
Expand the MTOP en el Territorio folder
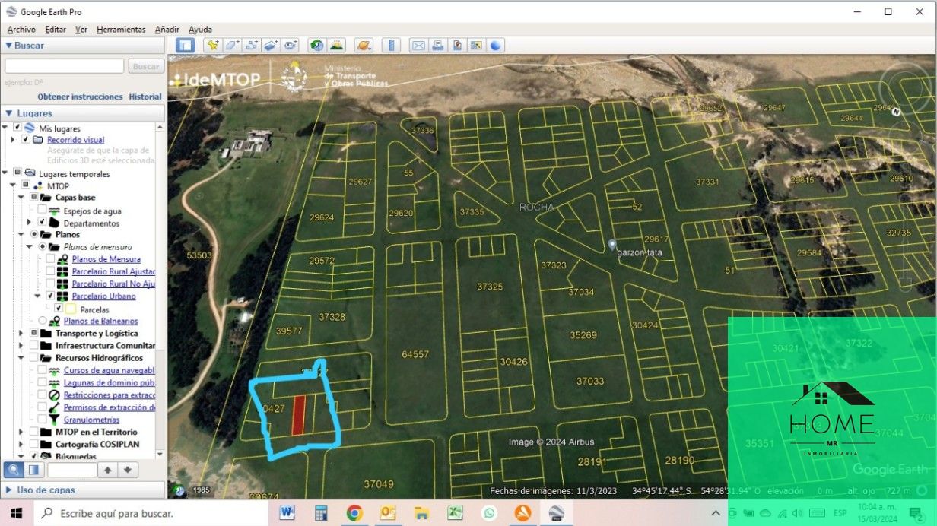21,432
